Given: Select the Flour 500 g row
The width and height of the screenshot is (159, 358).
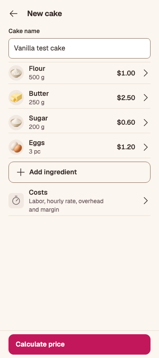Looking at the screenshot, I should (x=79, y=73).
